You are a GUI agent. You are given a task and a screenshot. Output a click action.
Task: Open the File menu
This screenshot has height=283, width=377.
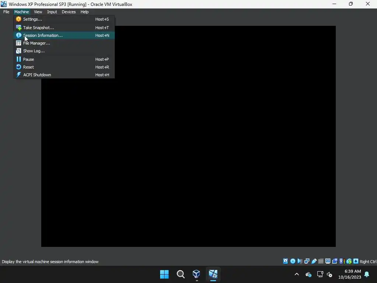(6, 12)
